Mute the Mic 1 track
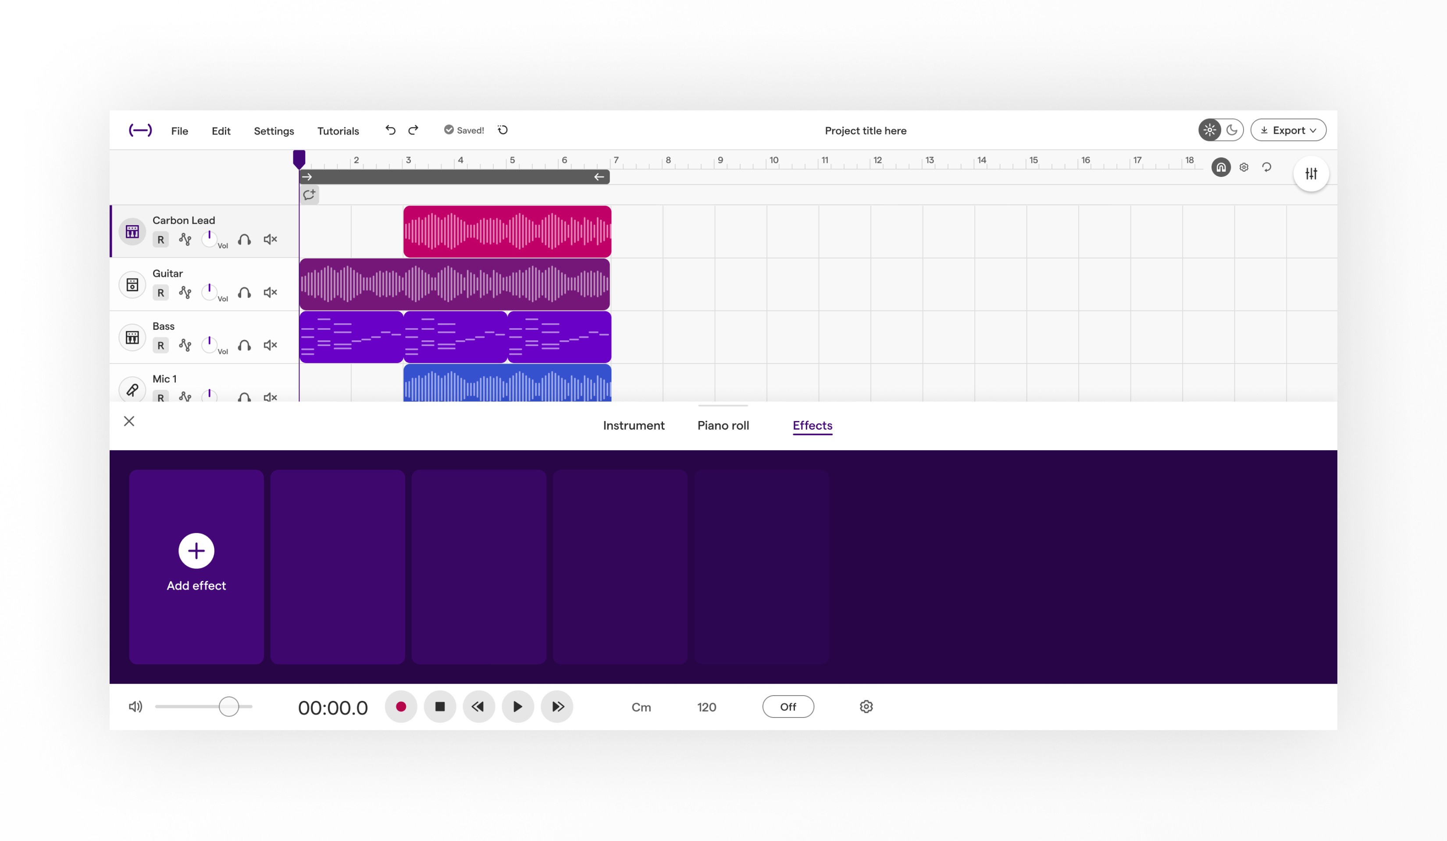 [x=271, y=396]
